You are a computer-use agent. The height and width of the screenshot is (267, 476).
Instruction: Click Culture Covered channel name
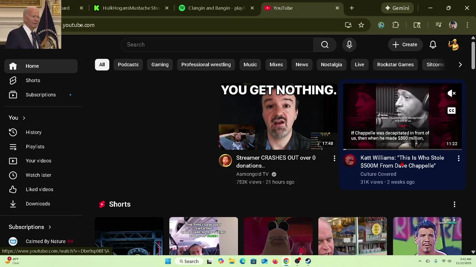pyautogui.click(x=378, y=174)
